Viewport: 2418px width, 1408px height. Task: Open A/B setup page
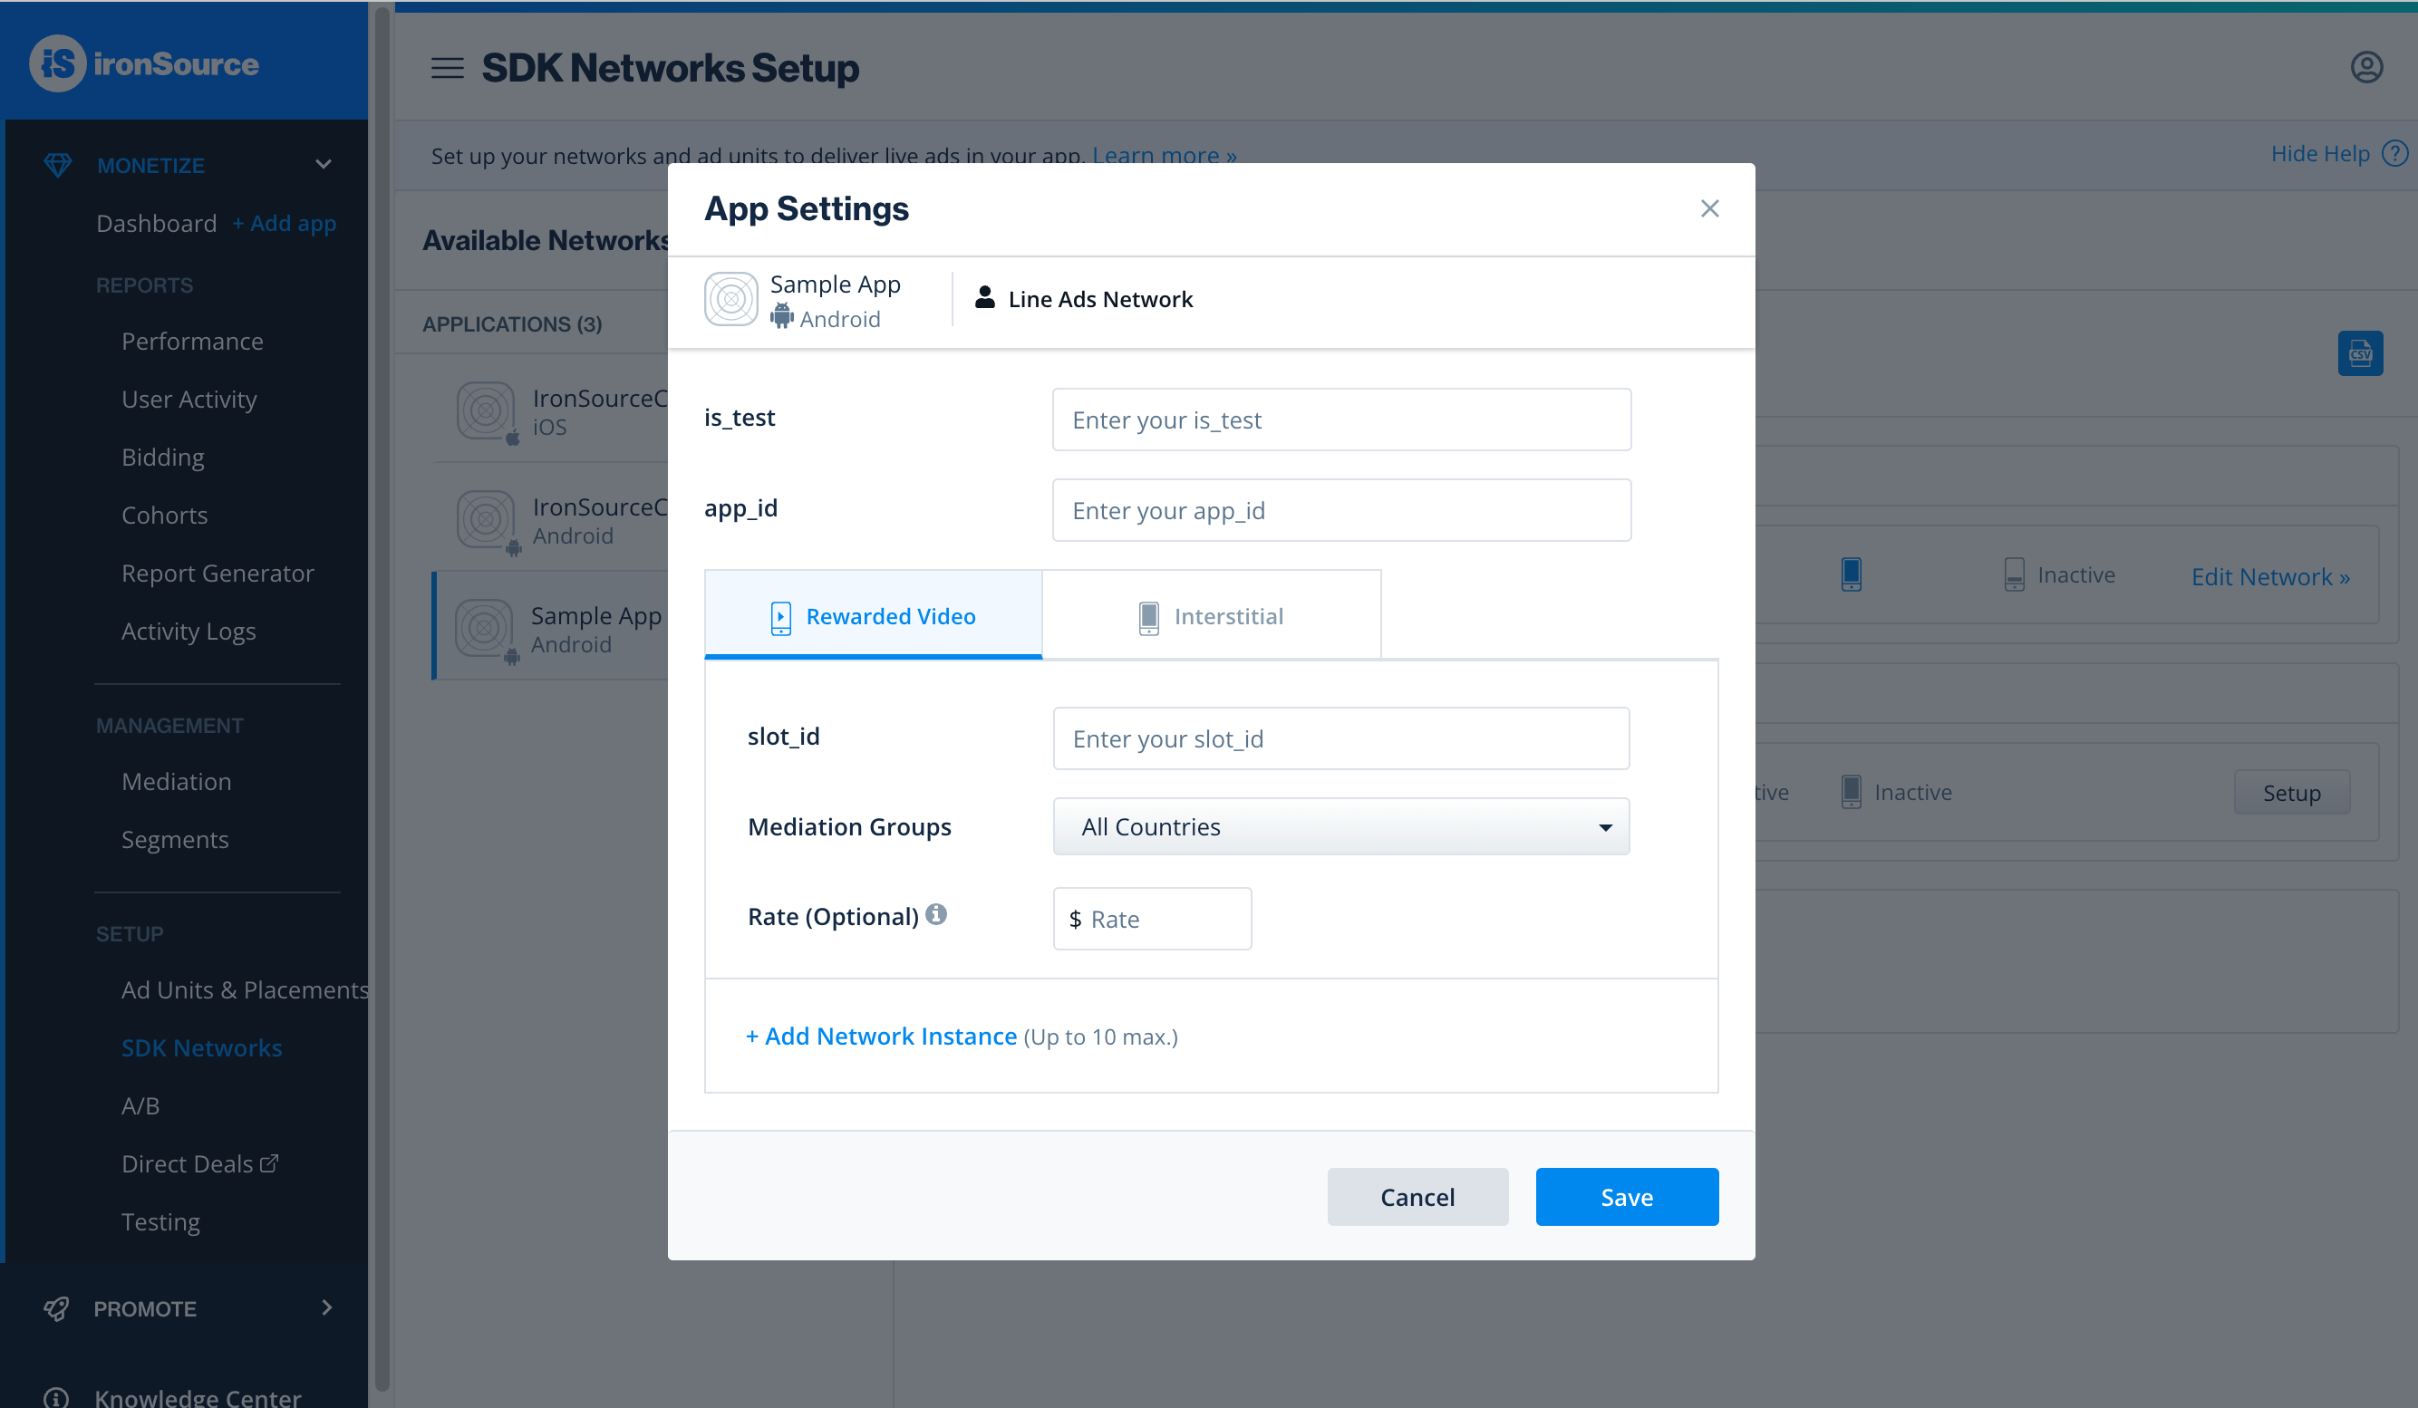coord(140,1106)
